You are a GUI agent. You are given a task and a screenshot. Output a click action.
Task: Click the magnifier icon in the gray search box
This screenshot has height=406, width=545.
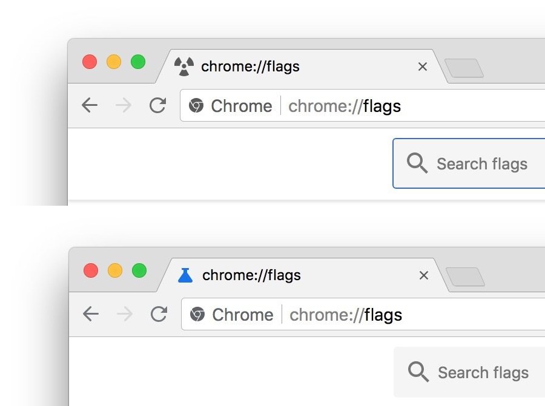pyautogui.click(x=418, y=372)
